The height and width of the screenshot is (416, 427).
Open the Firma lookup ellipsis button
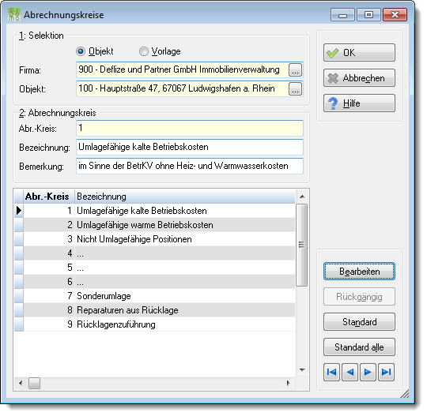(295, 70)
